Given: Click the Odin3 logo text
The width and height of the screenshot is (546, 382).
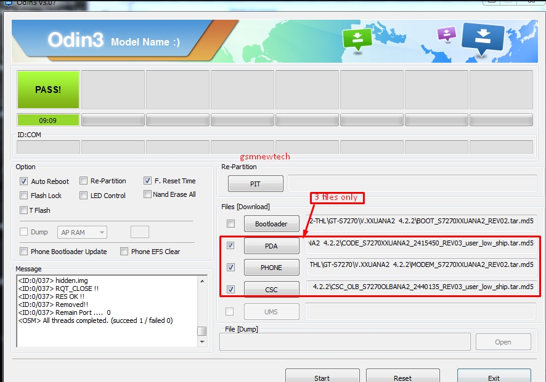Looking at the screenshot, I should pyautogui.click(x=76, y=39).
